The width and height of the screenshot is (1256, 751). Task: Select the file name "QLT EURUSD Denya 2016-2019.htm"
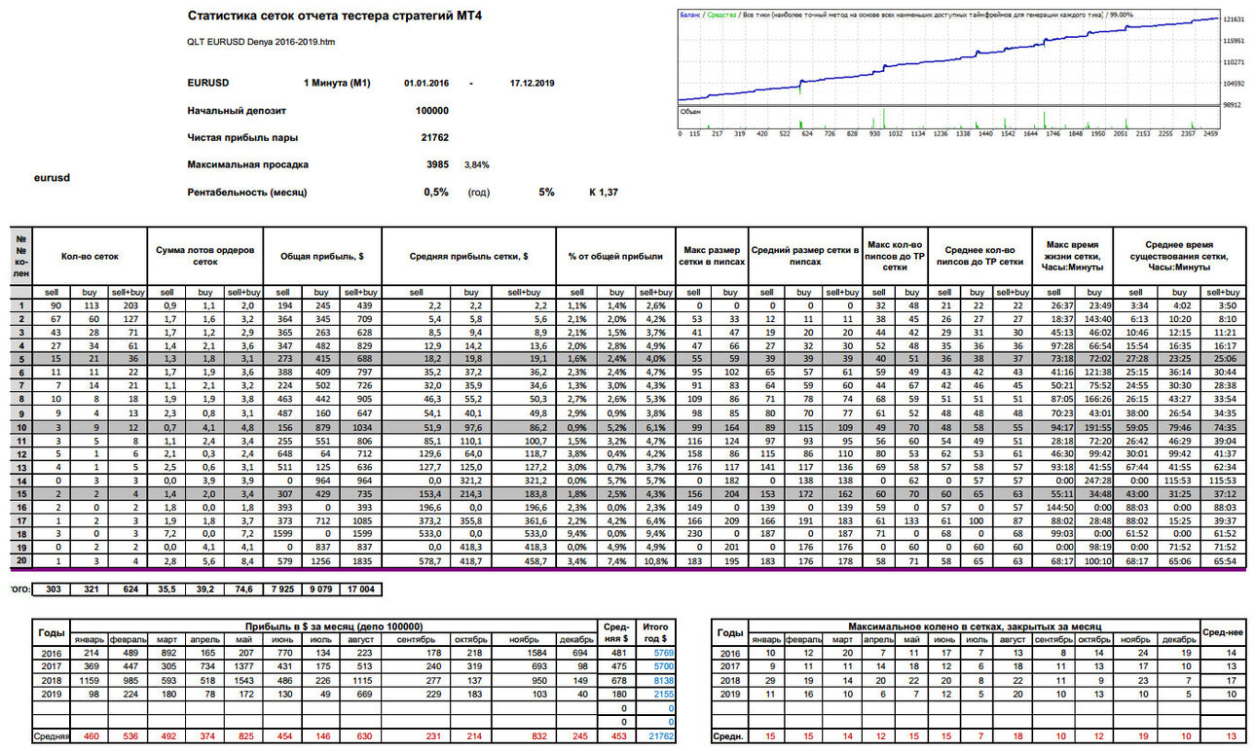pos(261,42)
